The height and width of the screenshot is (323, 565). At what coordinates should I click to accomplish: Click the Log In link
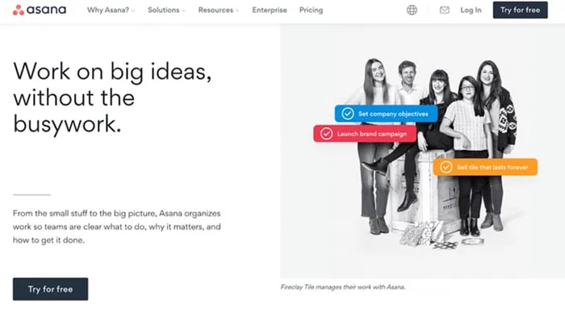471,10
